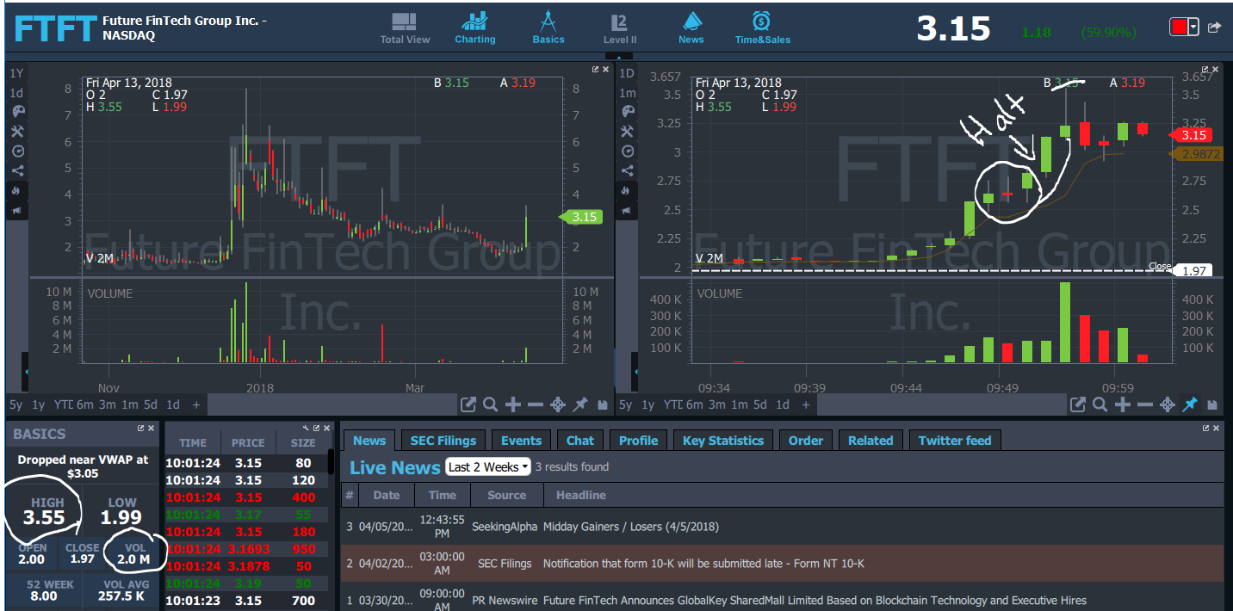Open tools (wrench) on right chart
This screenshot has width=1233, height=611.
coord(627,131)
